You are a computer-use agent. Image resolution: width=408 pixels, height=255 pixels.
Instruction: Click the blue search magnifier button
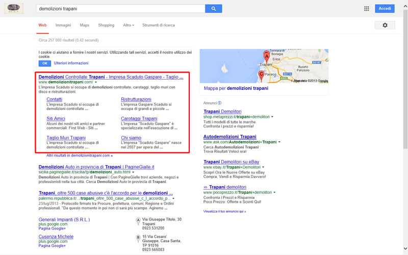(213, 9)
